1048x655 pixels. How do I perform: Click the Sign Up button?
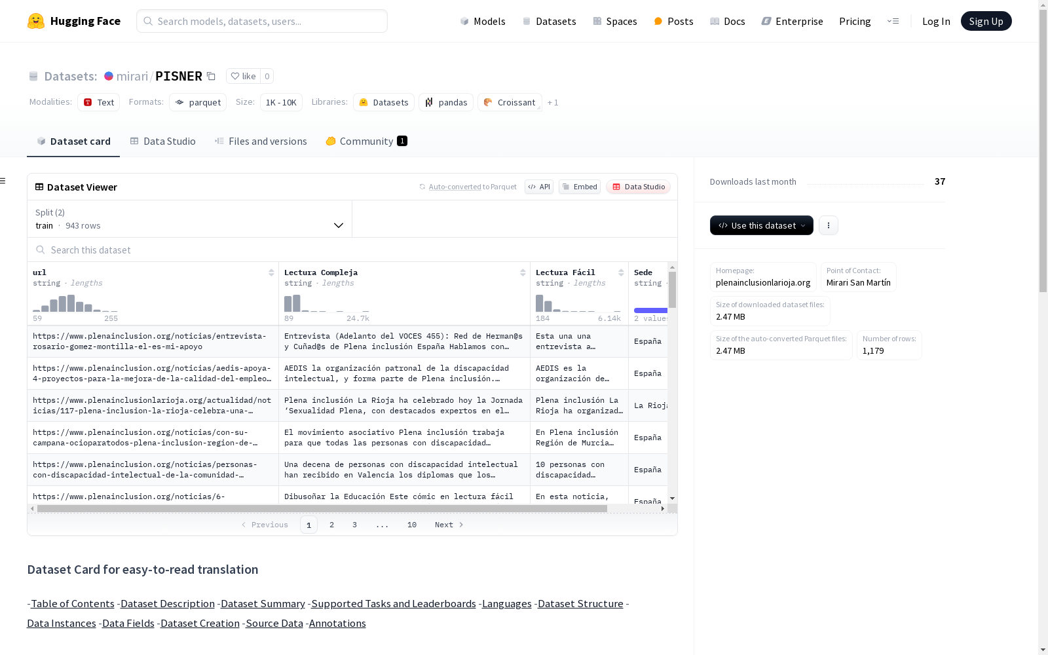(986, 21)
